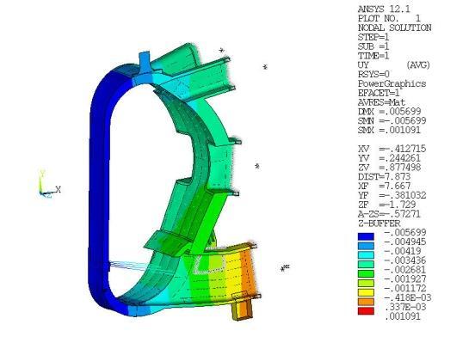Click the 'NODAL SOLUTION' label
The height and width of the screenshot is (355, 469).
[x=394, y=28]
